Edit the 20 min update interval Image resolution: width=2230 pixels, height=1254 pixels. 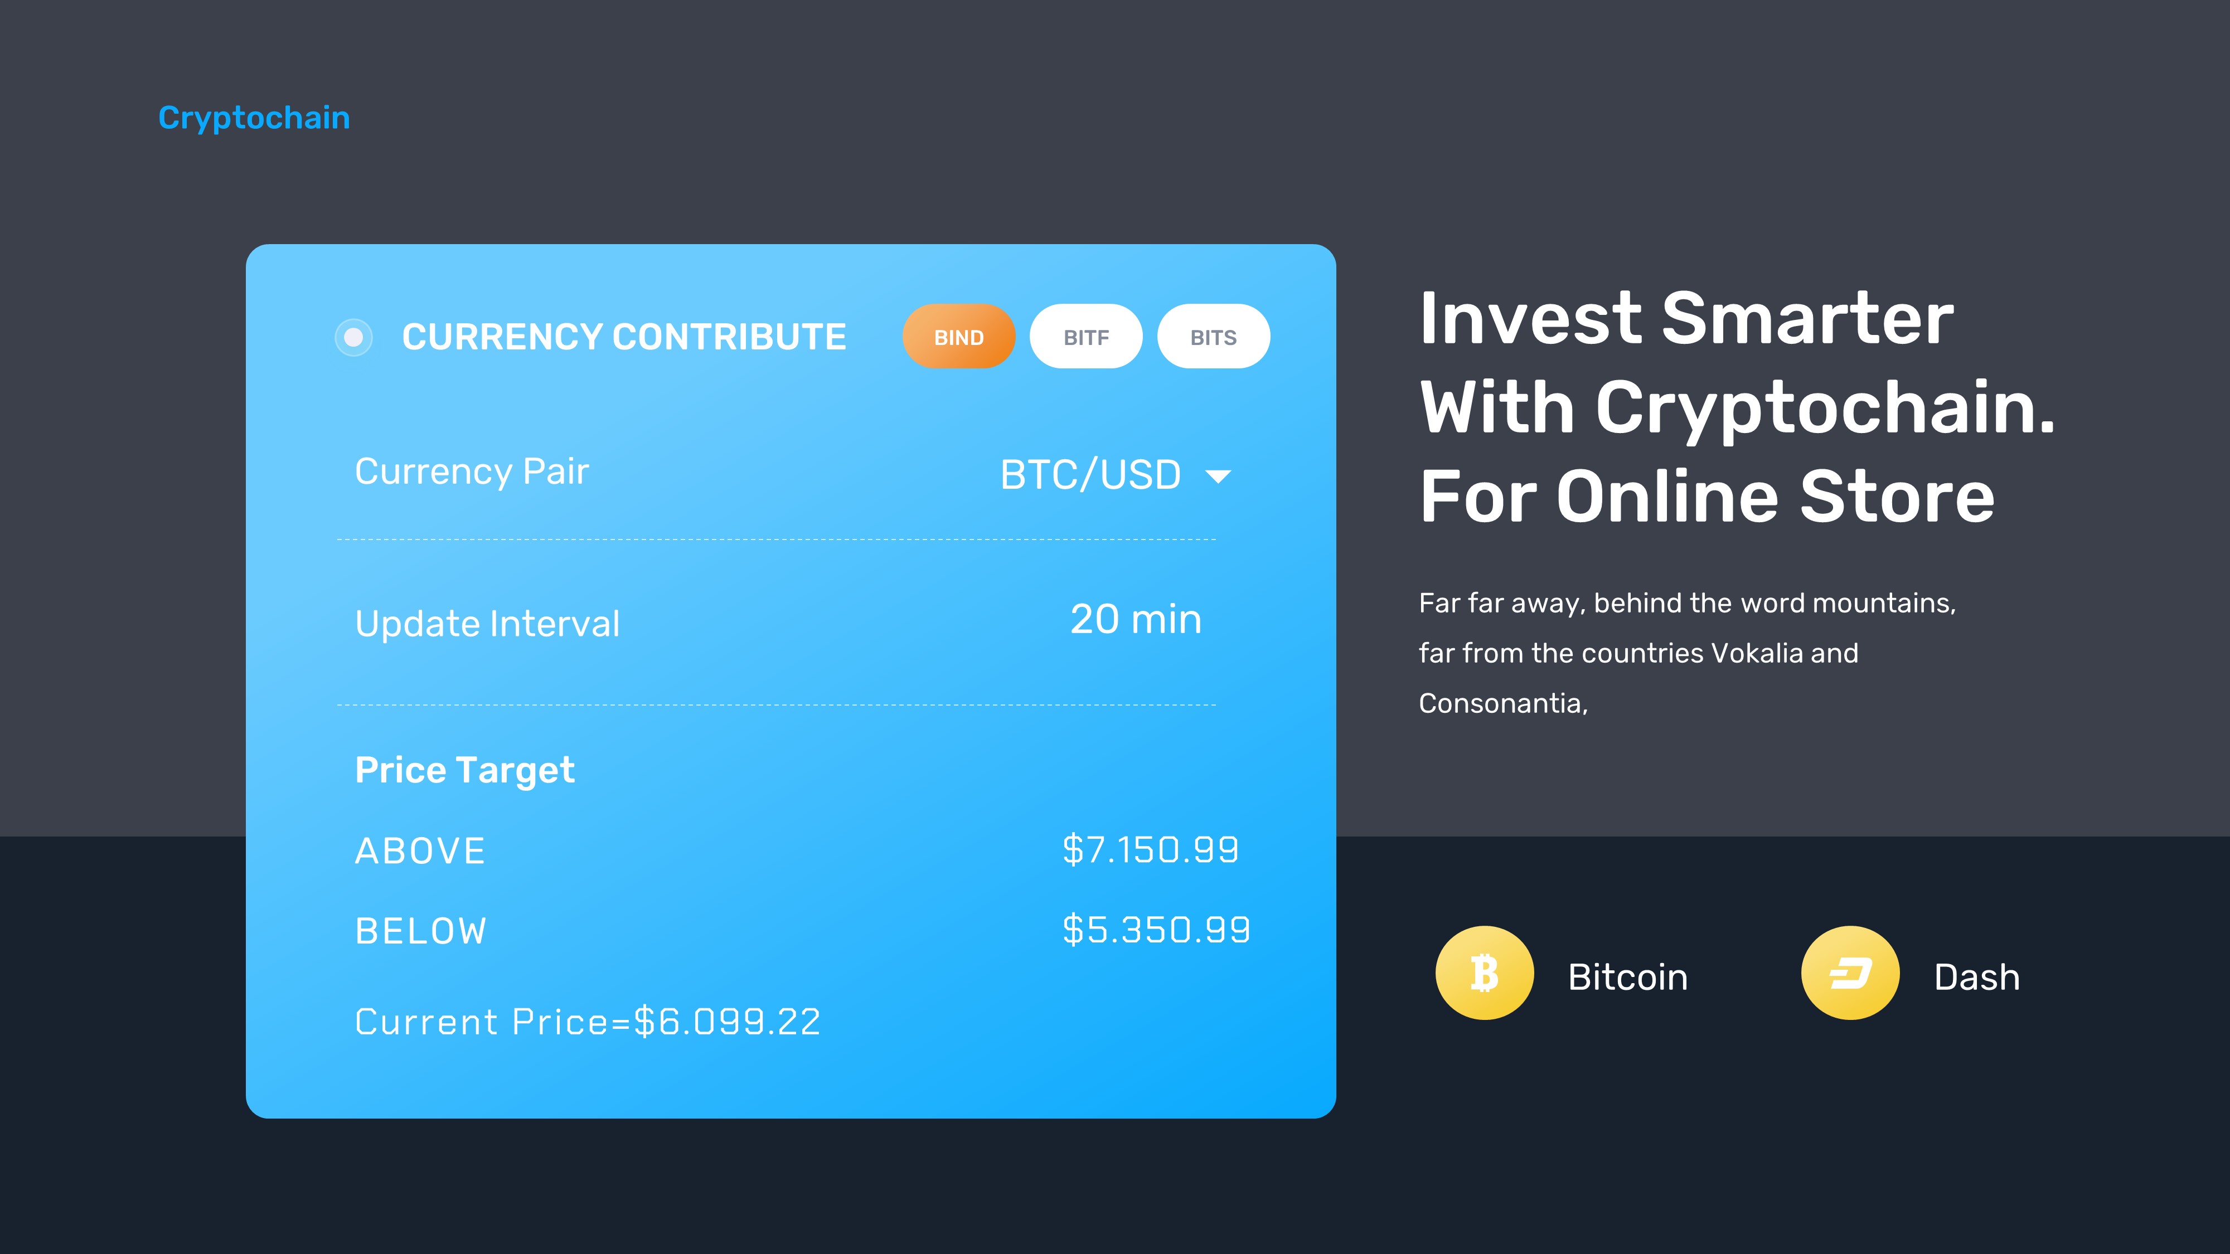point(1136,620)
